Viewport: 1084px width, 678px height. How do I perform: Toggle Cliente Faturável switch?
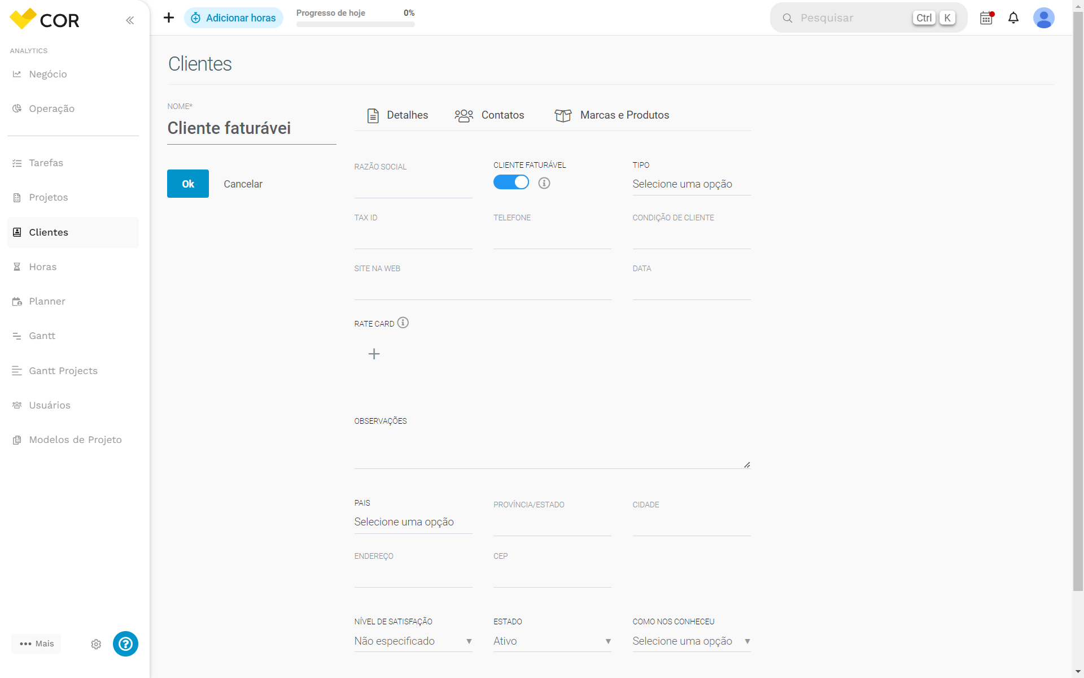(x=511, y=182)
